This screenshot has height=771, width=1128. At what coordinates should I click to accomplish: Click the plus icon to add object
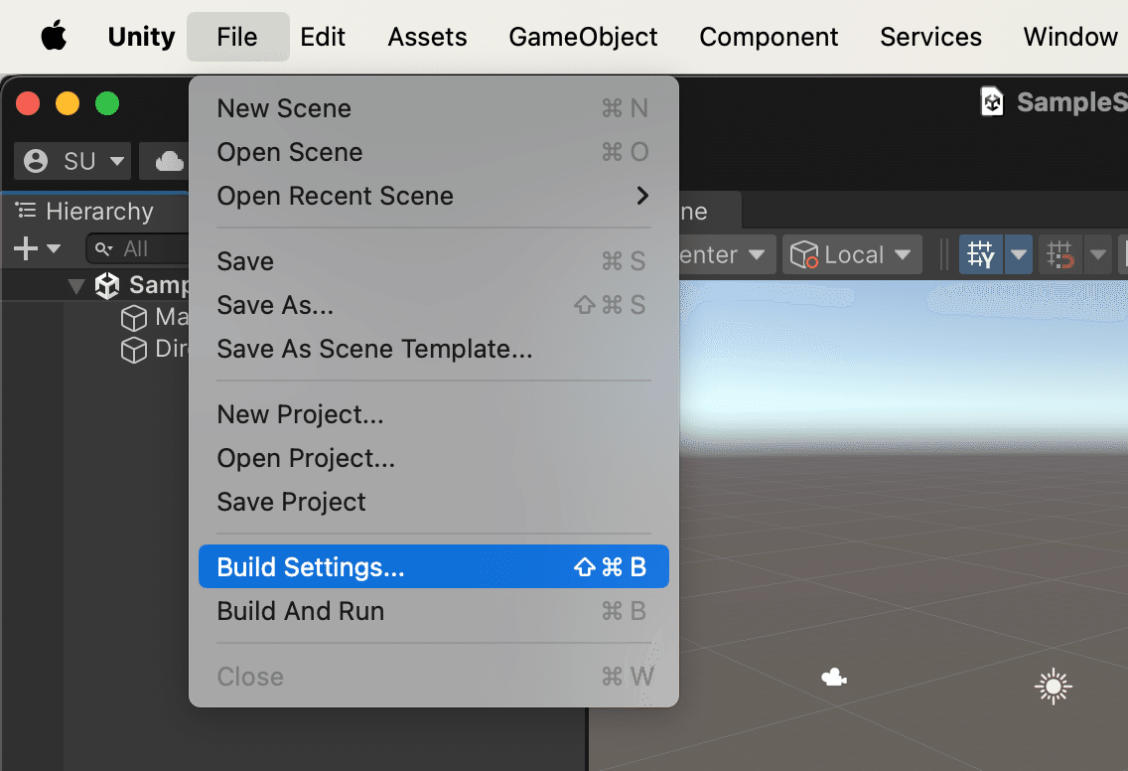point(26,248)
